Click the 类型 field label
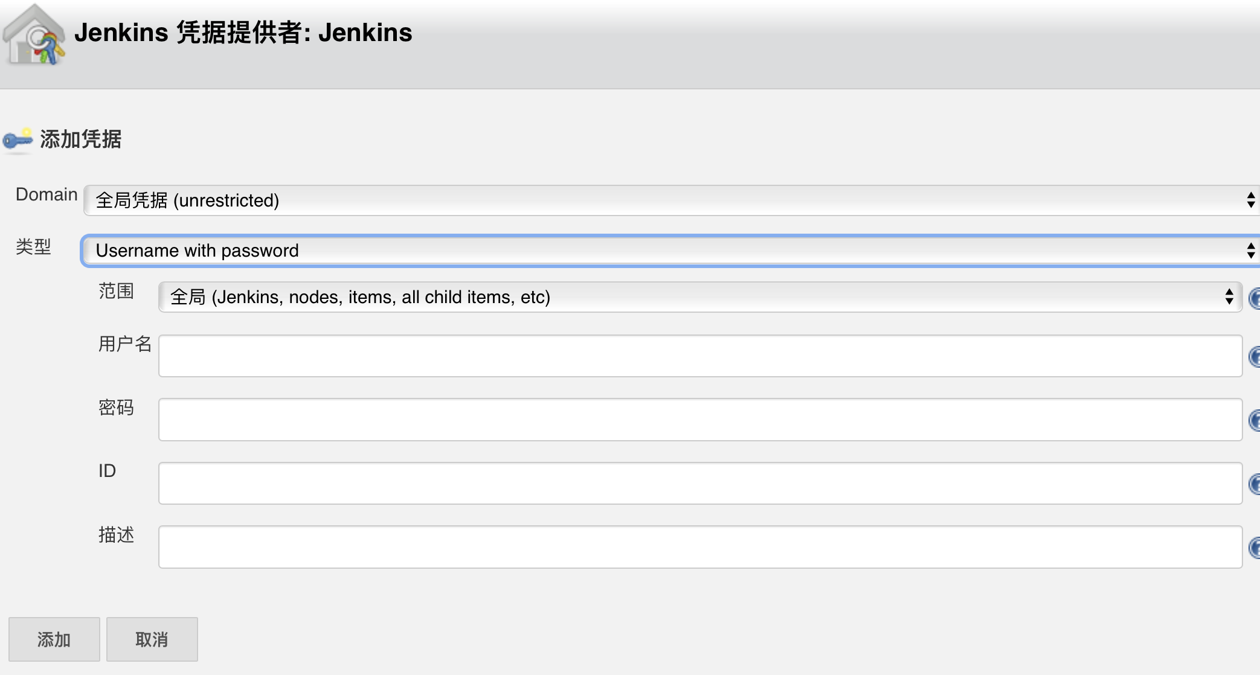 pos(33,247)
